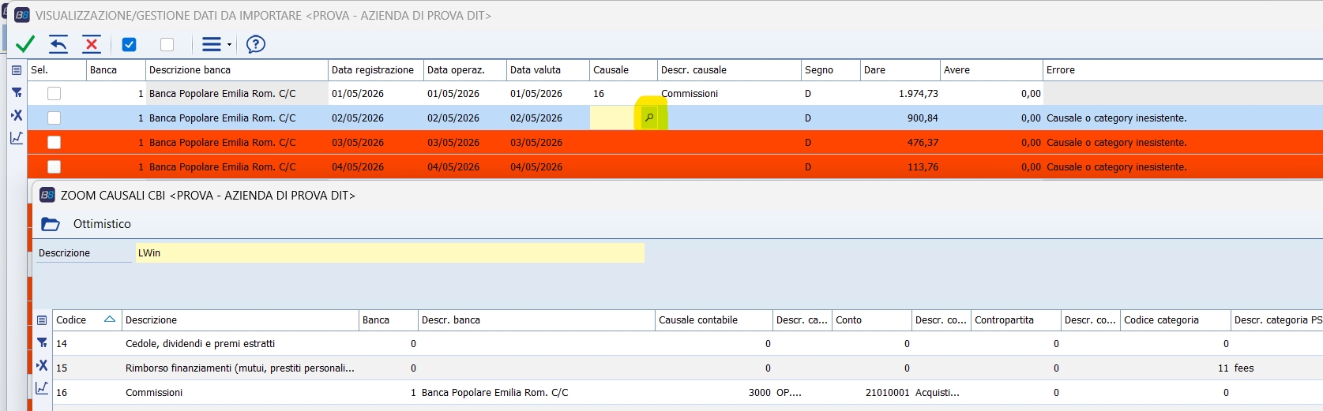Click the Descrizione search field containing LWin
This screenshot has width=1323, height=411.
[390, 253]
